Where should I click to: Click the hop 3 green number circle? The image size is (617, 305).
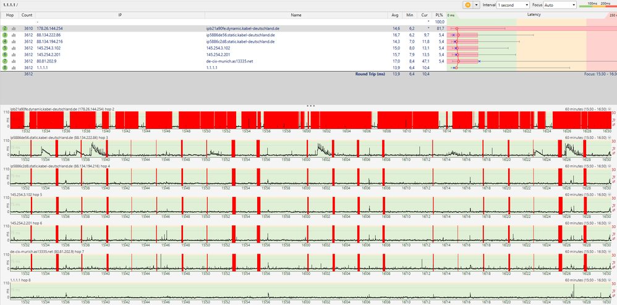pos(5,35)
